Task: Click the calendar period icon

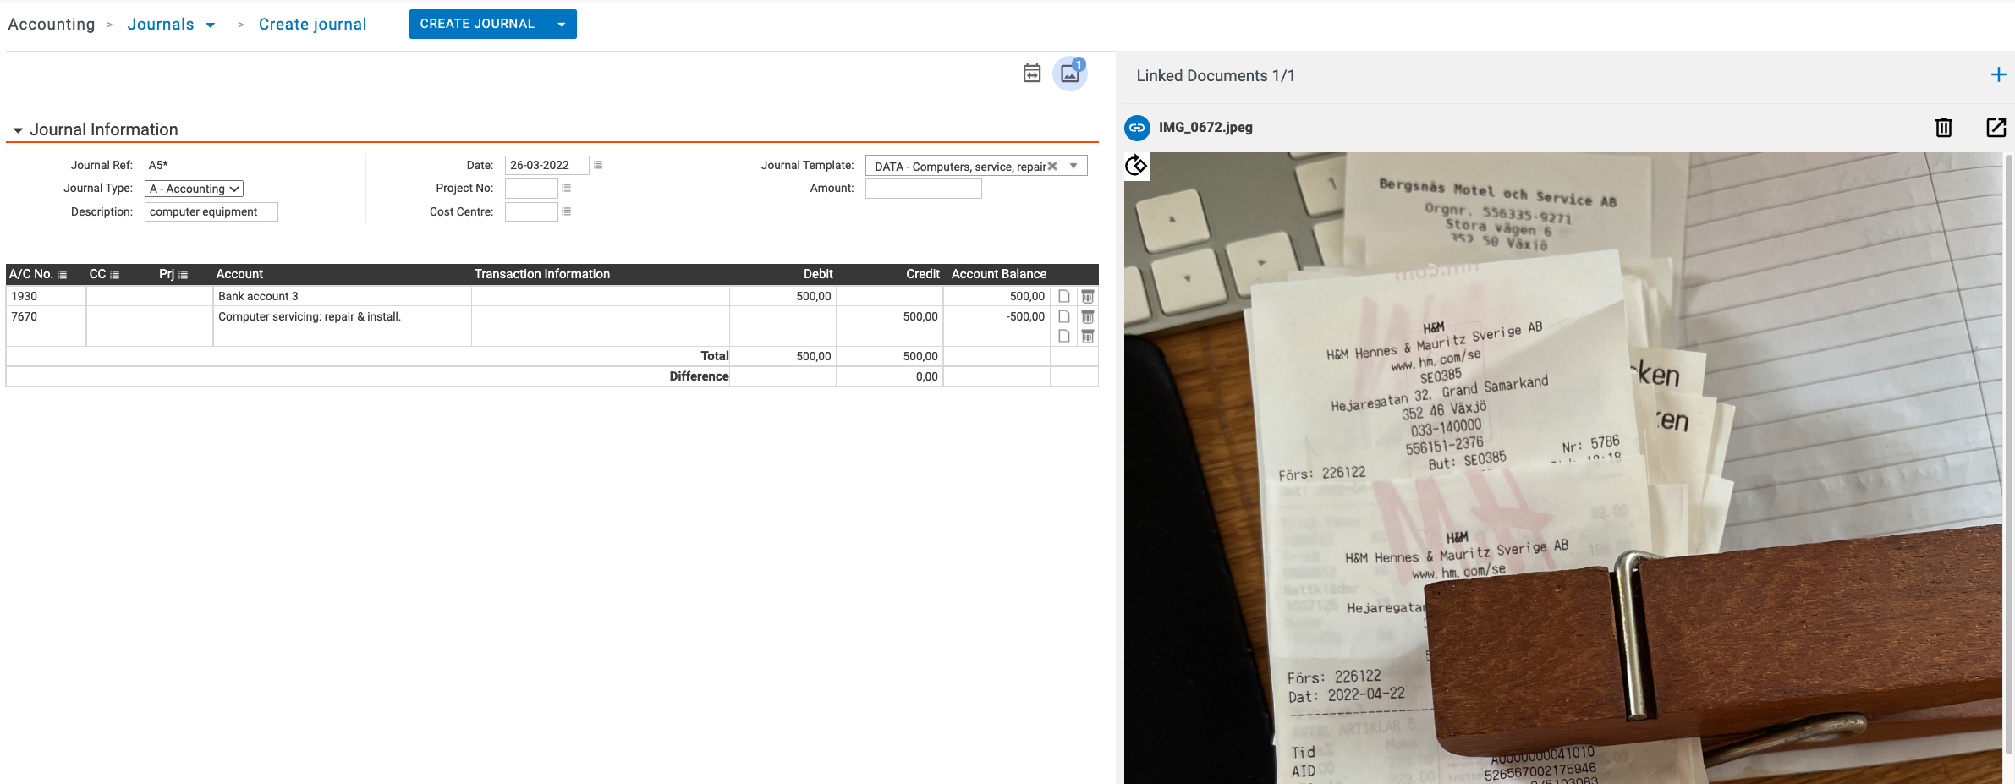Action: point(1031,74)
